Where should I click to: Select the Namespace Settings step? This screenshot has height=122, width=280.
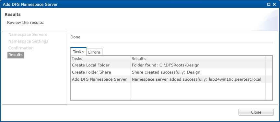click(28, 41)
